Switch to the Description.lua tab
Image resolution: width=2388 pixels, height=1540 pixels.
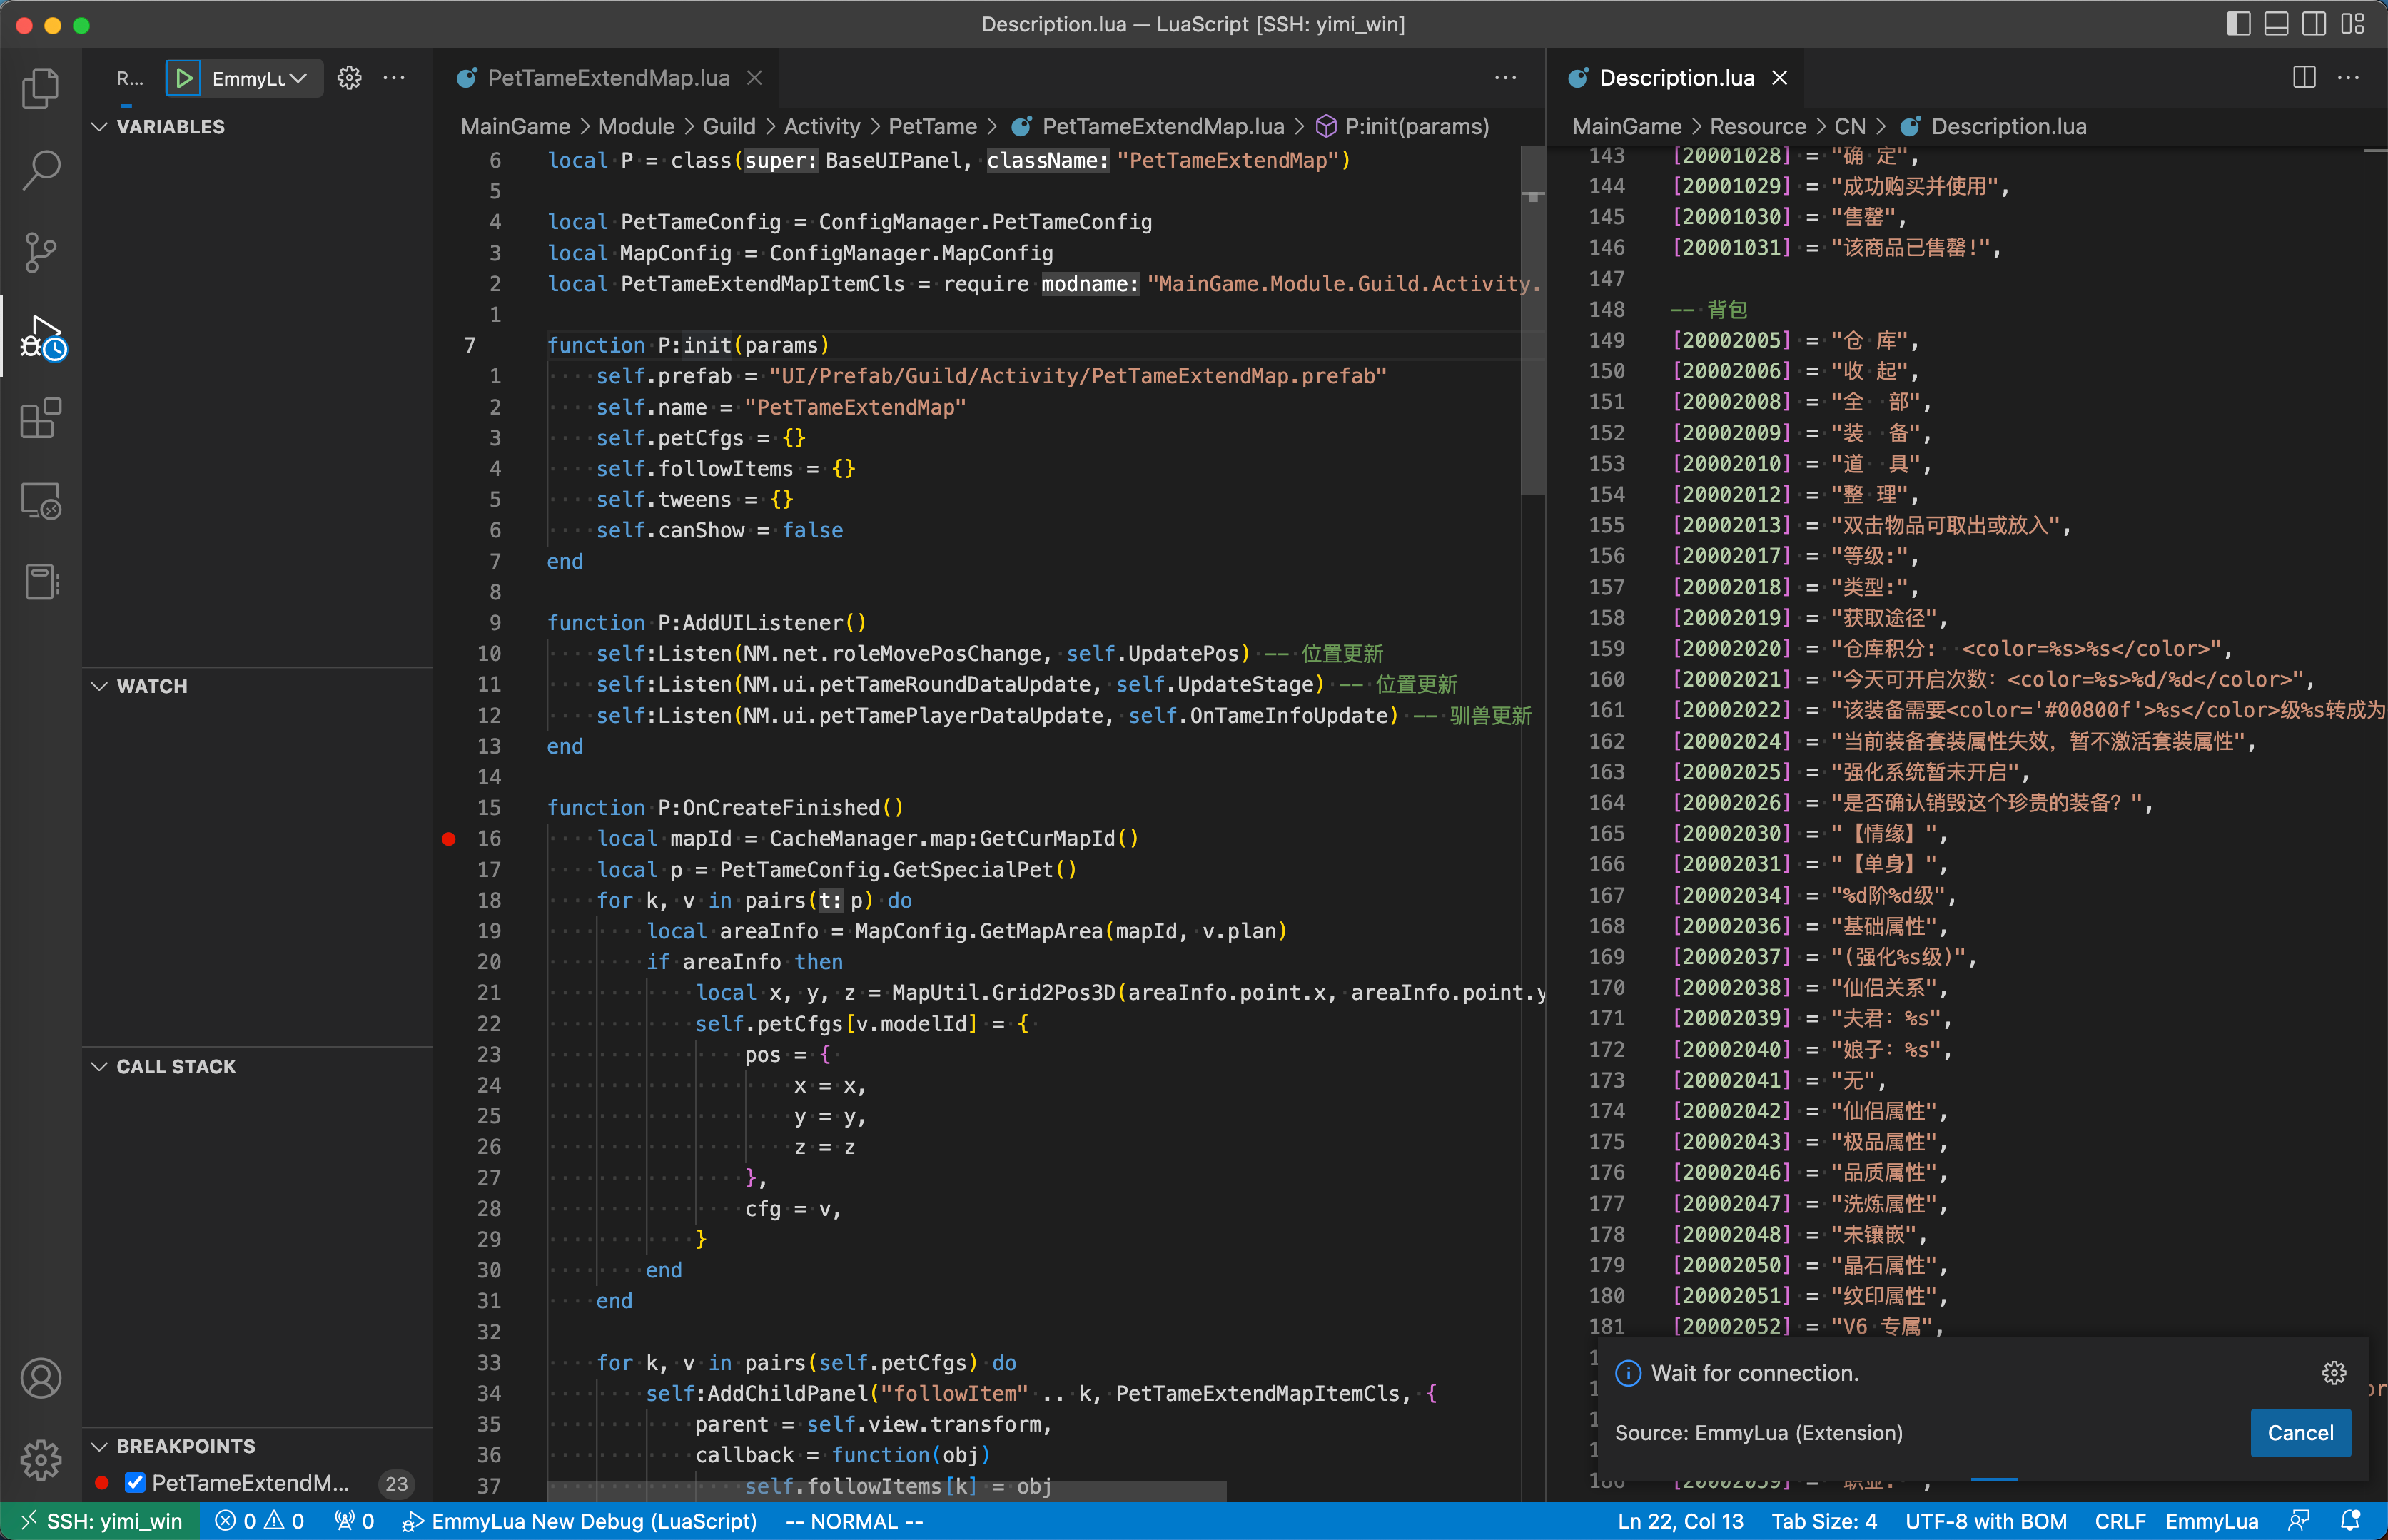point(1677,78)
